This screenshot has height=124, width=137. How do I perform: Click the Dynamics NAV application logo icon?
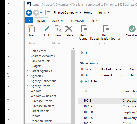[29, 4]
